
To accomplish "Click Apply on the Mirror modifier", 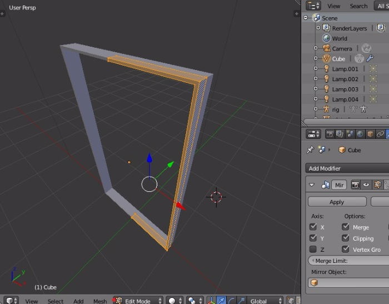I will coord(337,202).
